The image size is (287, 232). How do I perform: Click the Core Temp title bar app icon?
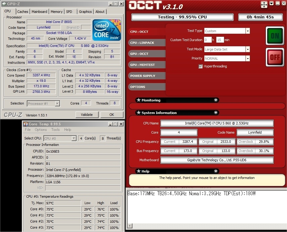[26, 124]
